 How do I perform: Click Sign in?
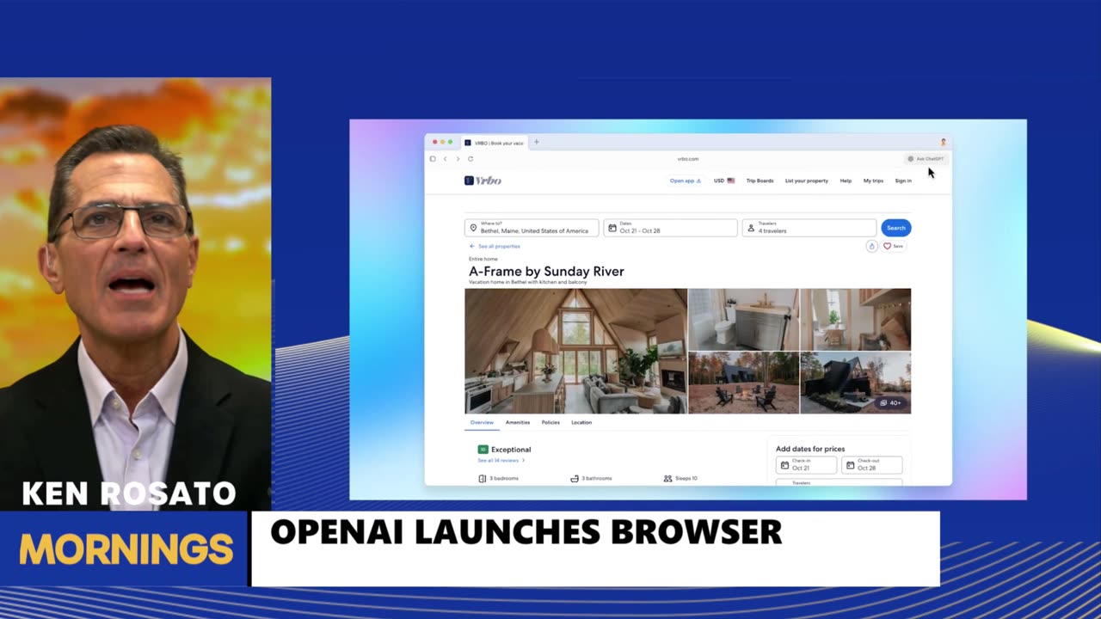click(x=903, y=181)
